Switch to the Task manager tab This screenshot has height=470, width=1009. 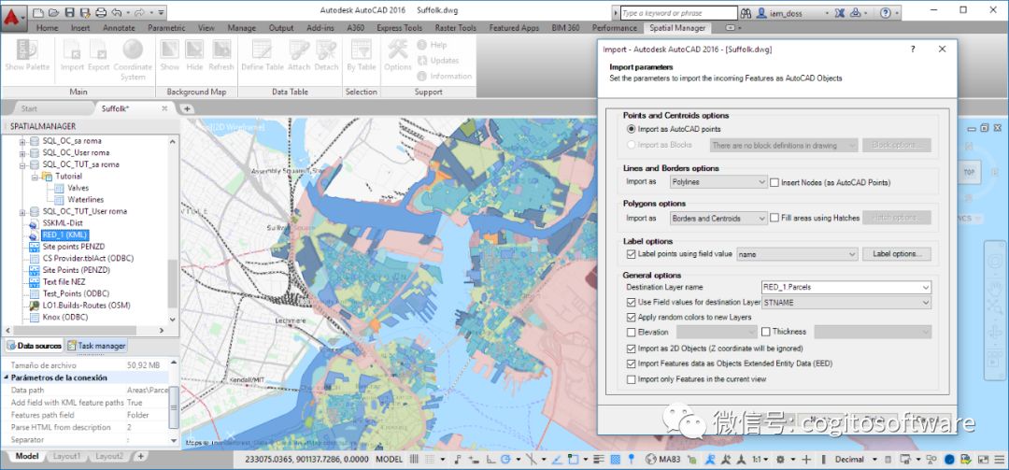click(x=96, y=346)
